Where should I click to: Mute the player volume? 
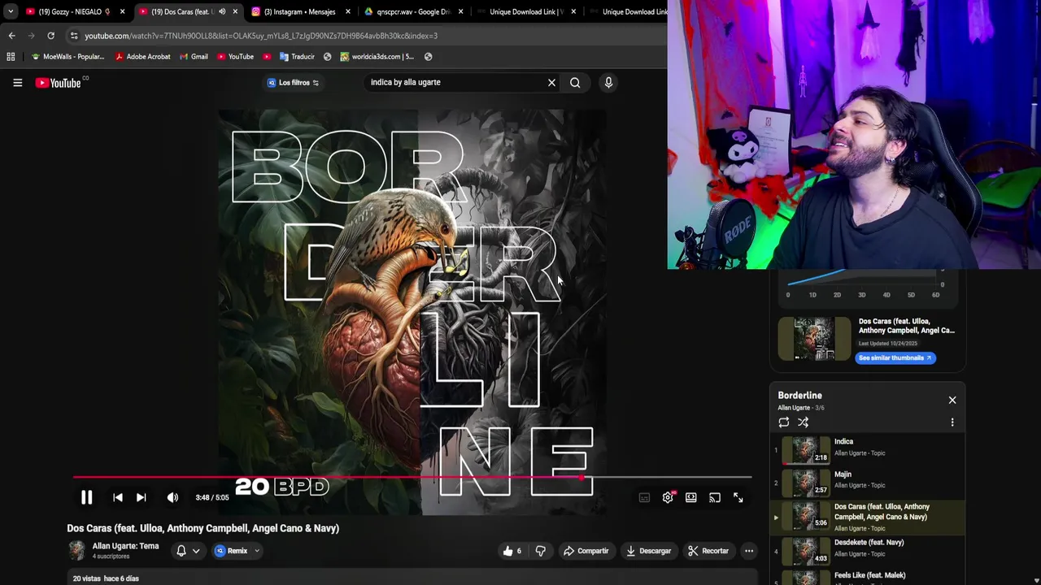(172, 497)
